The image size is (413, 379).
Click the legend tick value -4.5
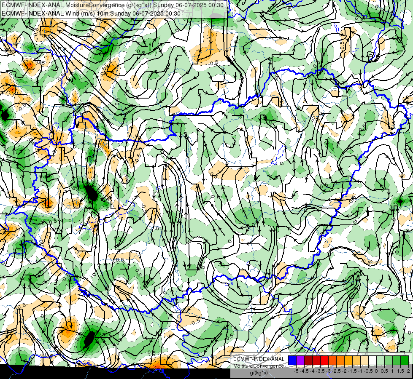tap(305, 371)
